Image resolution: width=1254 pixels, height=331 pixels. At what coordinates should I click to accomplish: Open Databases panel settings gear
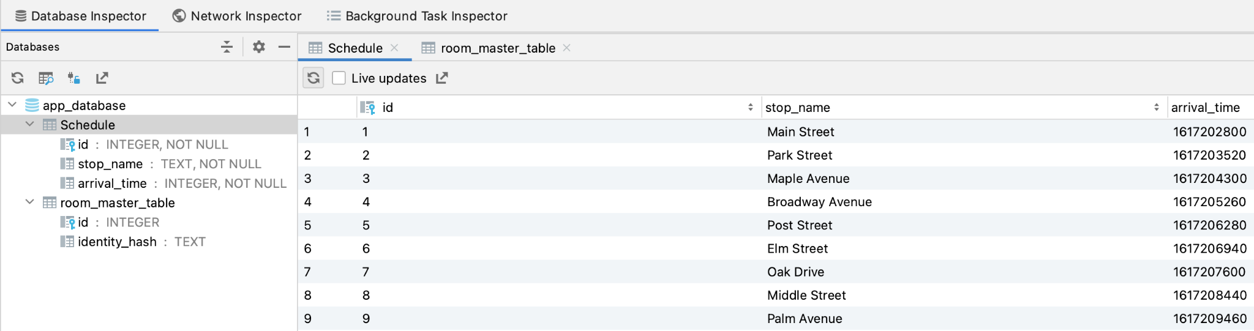(x=259, y=46)
